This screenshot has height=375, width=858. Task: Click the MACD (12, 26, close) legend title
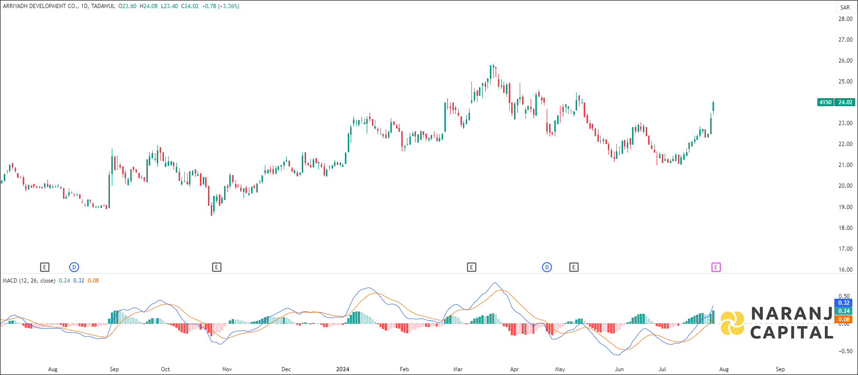[29, 281]
